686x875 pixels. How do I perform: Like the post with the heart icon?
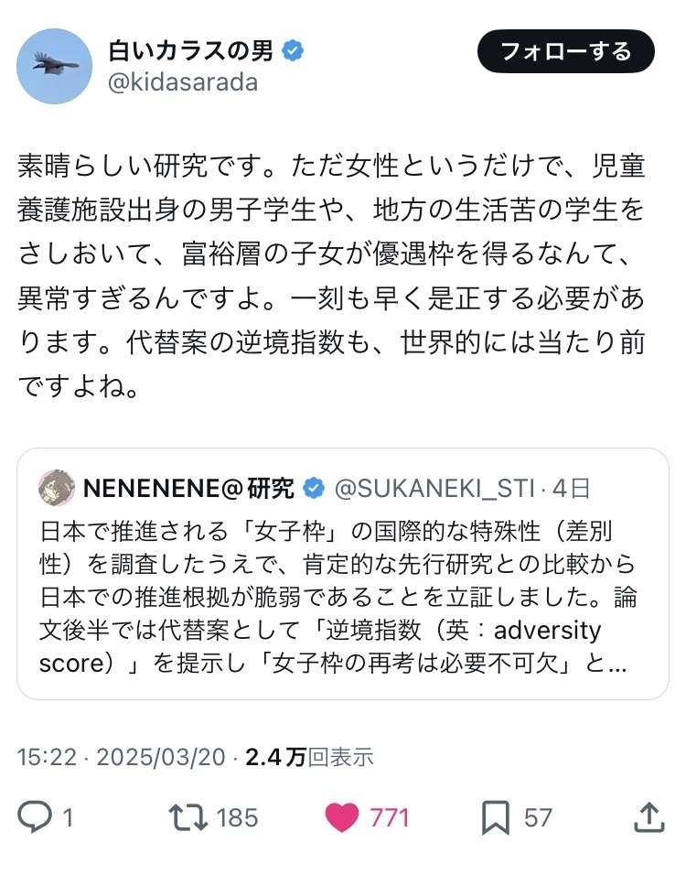pos(342,816)
